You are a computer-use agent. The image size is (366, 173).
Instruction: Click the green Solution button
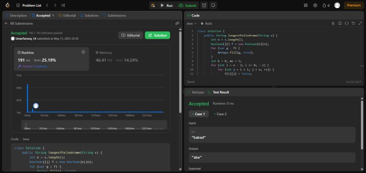click(157, 36)
